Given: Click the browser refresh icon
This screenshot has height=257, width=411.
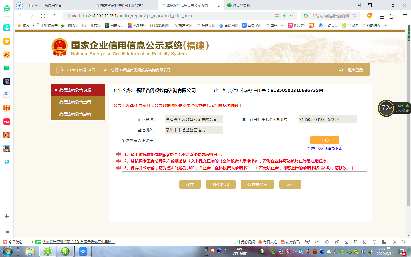Looking at the screenshot, I should pyautogui.click(x=43, y=16).
